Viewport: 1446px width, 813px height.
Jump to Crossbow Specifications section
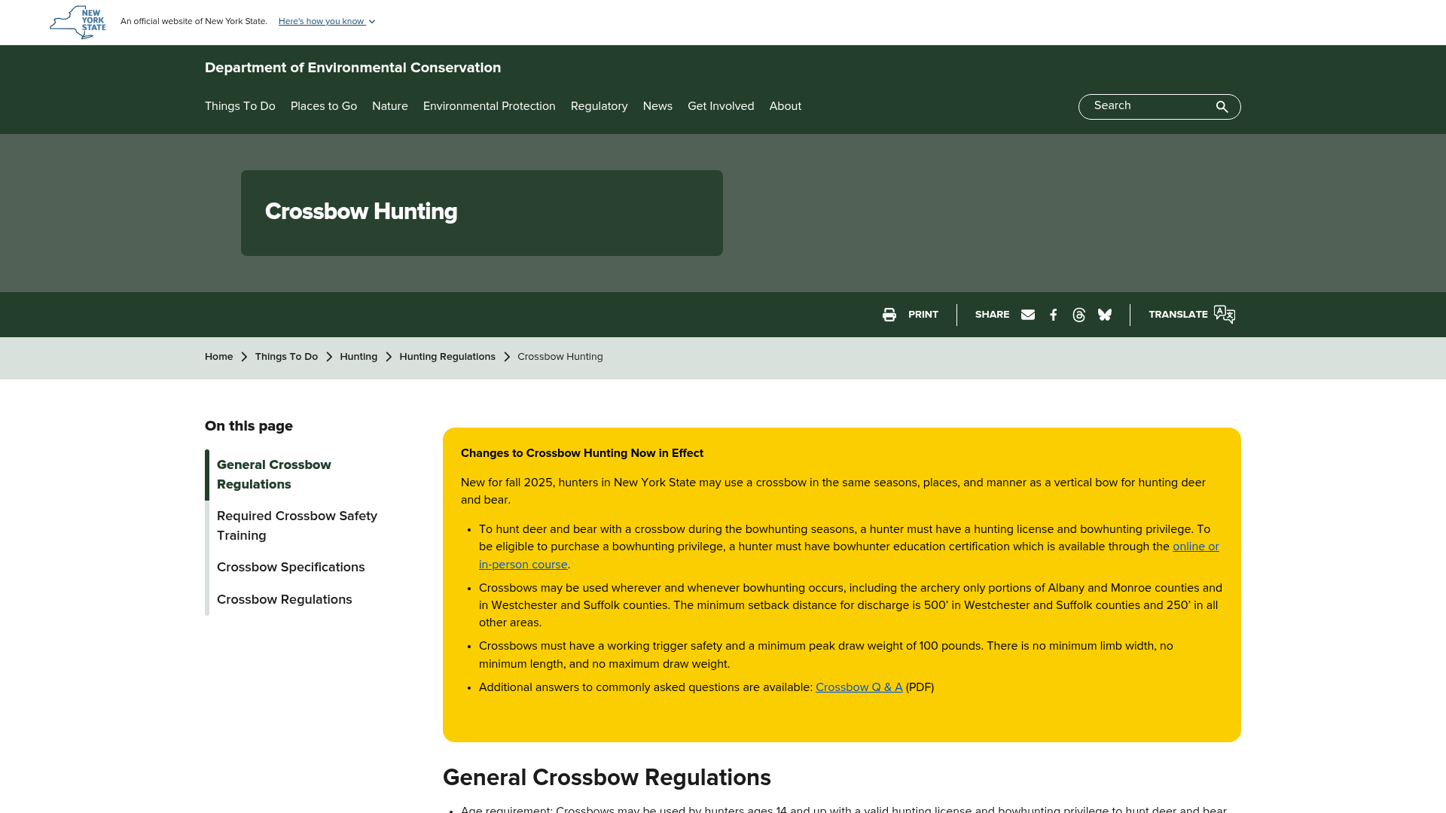point(291,568)
